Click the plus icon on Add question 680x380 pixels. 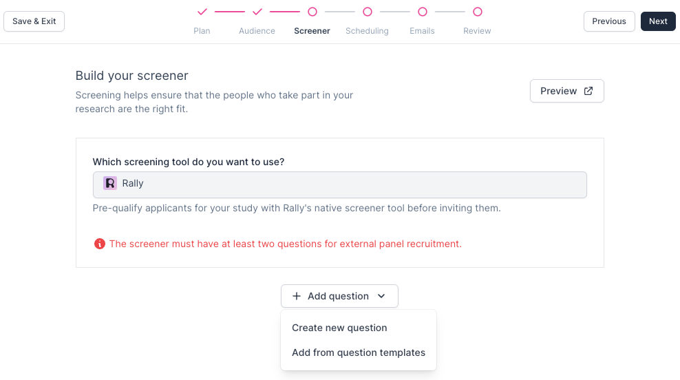pos(297,296)
